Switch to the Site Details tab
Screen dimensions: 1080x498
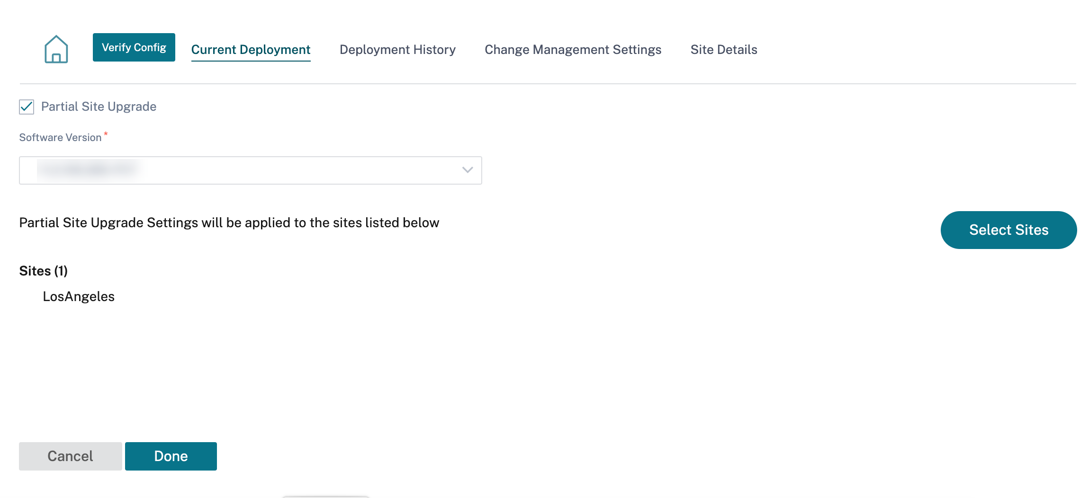point(724,50)
